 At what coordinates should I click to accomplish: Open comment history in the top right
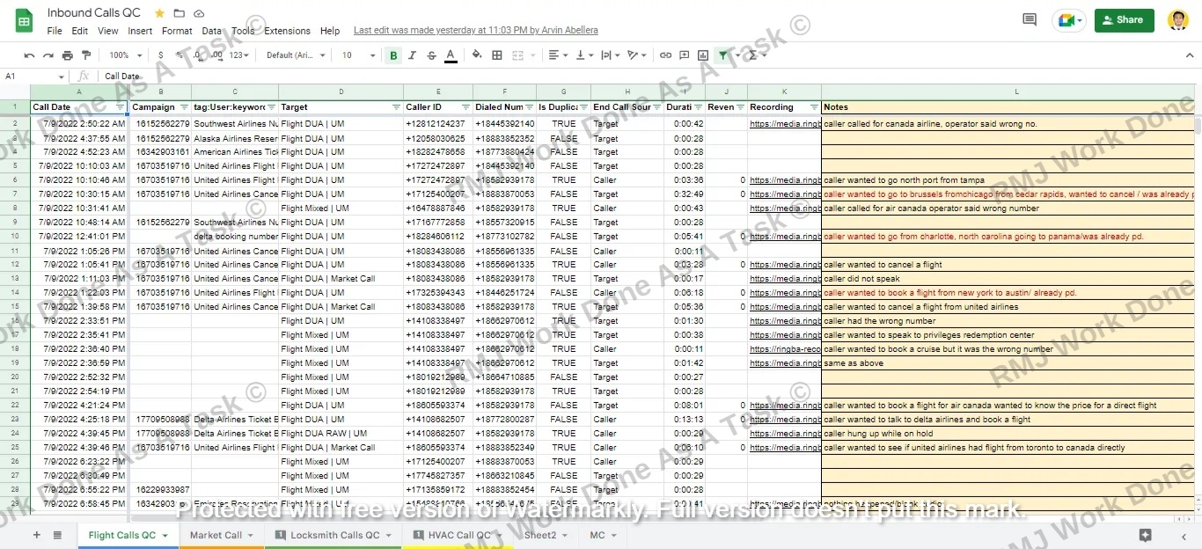coord(1030,19)
